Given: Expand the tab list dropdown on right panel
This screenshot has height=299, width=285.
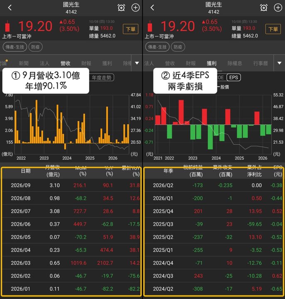Looking at the screenshot, I should point(279,63).
